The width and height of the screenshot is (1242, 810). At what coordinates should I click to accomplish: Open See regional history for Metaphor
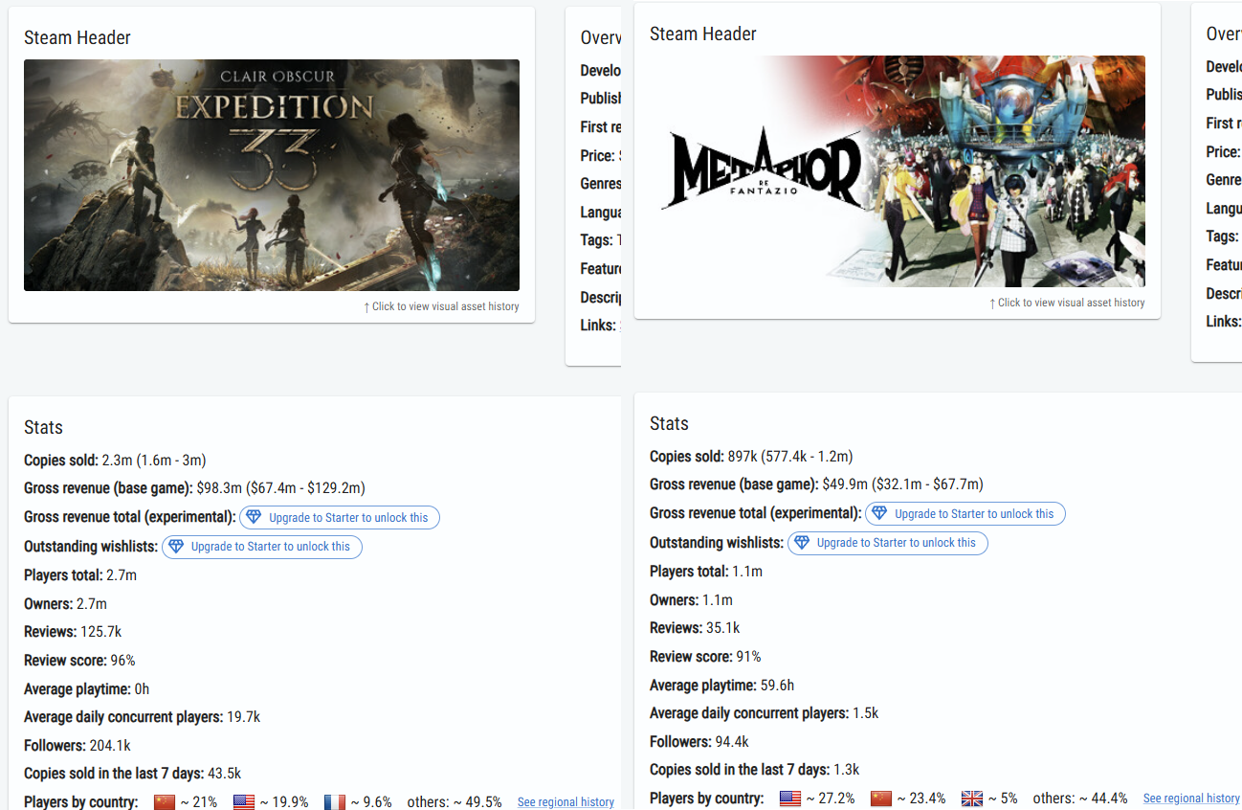pyautogui.click(x=1191, y=799)
